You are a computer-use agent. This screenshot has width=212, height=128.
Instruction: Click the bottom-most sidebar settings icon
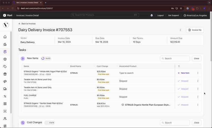[5, 126]
